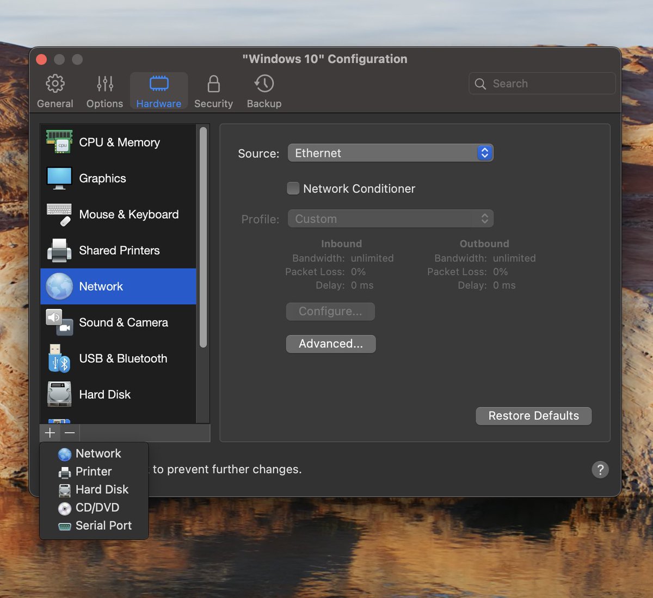Click the help question mark button
653x598 pixels.
pyautogui.click(x=600, y=469)
